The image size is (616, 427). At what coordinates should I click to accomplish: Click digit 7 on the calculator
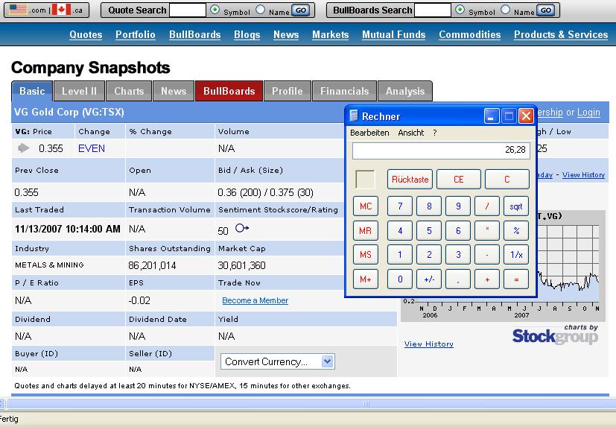[x=400, y=206]
